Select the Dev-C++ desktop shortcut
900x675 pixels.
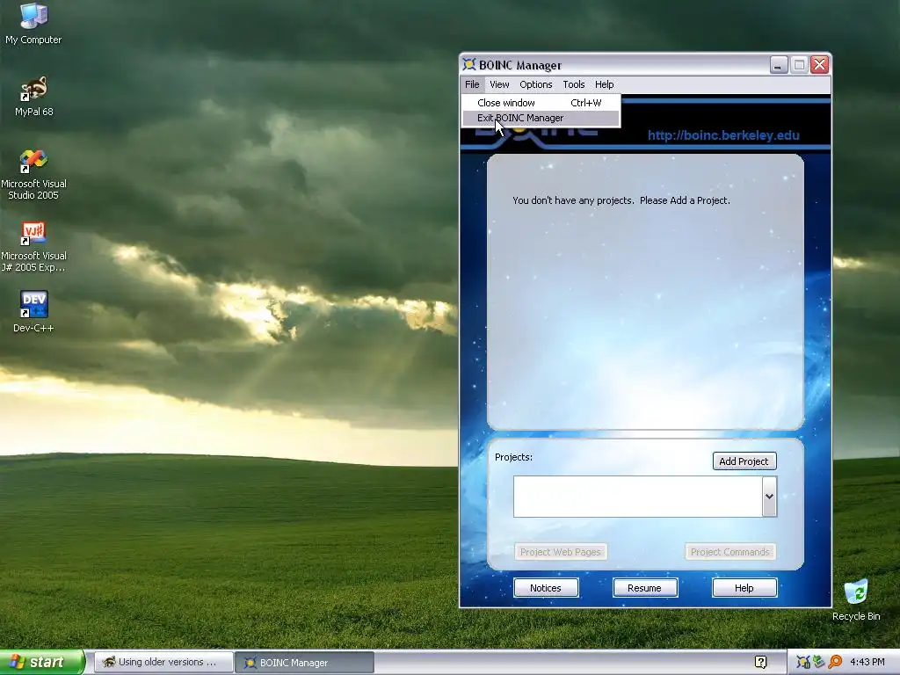click(x=34, y=311)
